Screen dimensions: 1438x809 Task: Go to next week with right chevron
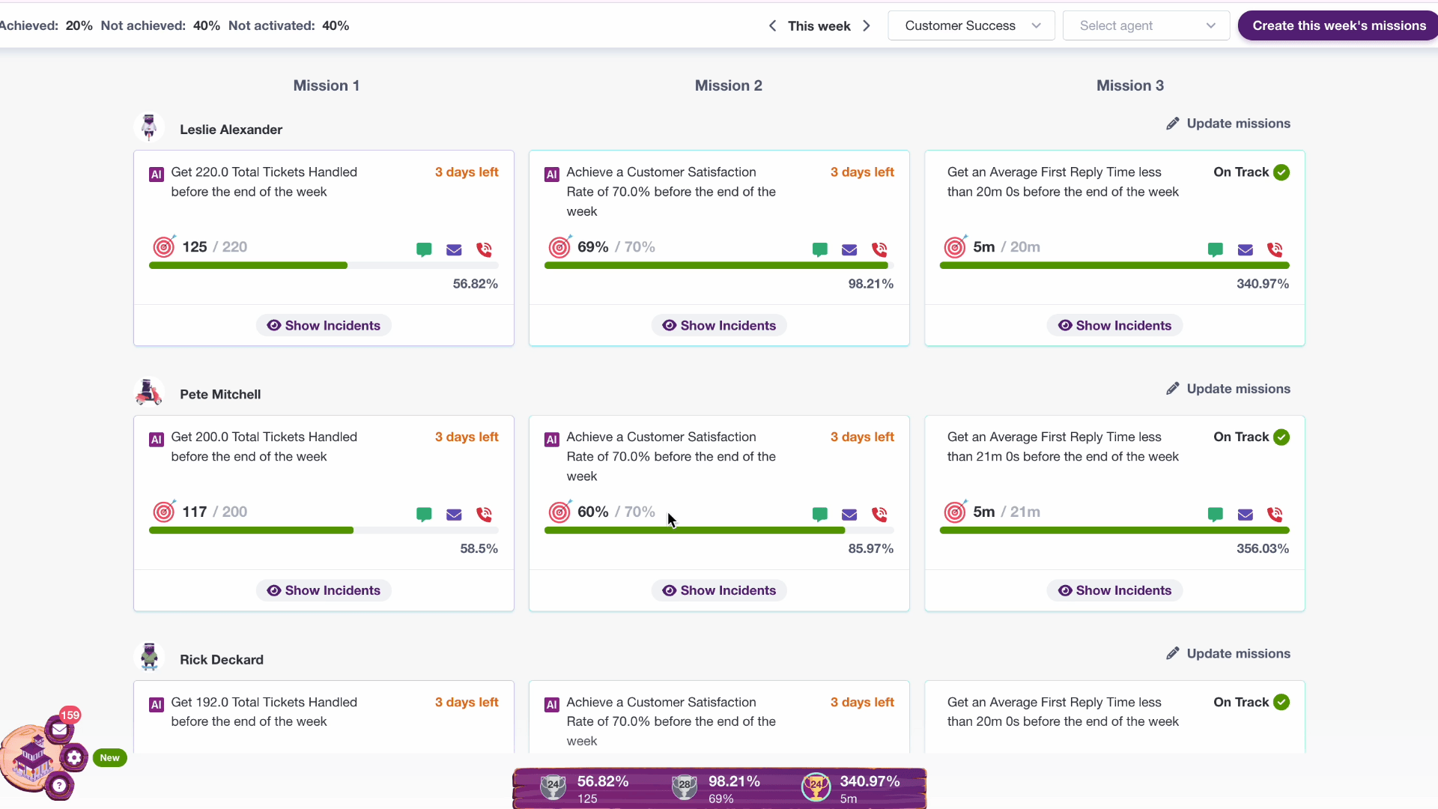point(867,25)
